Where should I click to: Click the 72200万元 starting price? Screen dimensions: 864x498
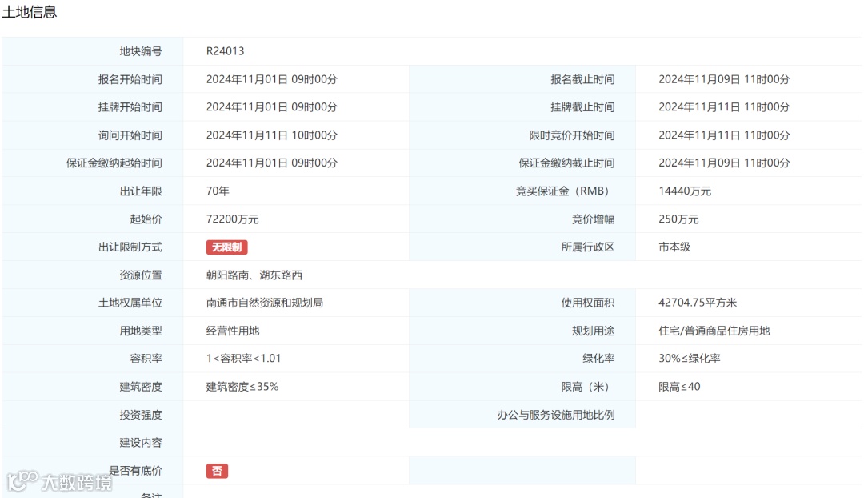(233, 219)
